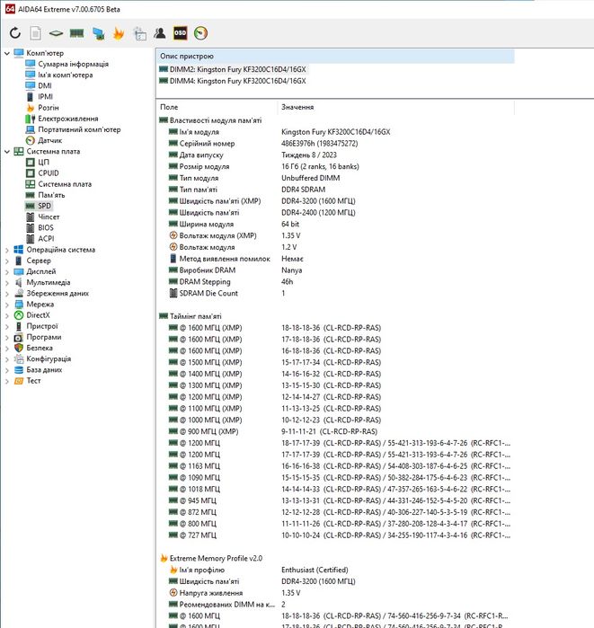Select the ЦП tree item

44,163
